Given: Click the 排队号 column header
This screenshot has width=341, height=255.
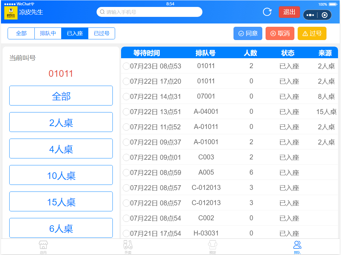Looking at the screenshot, I should 205,53.
